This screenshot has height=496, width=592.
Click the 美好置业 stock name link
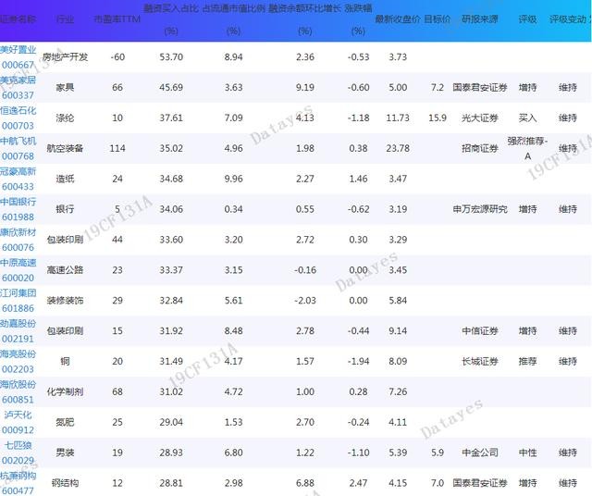[18, 50]
